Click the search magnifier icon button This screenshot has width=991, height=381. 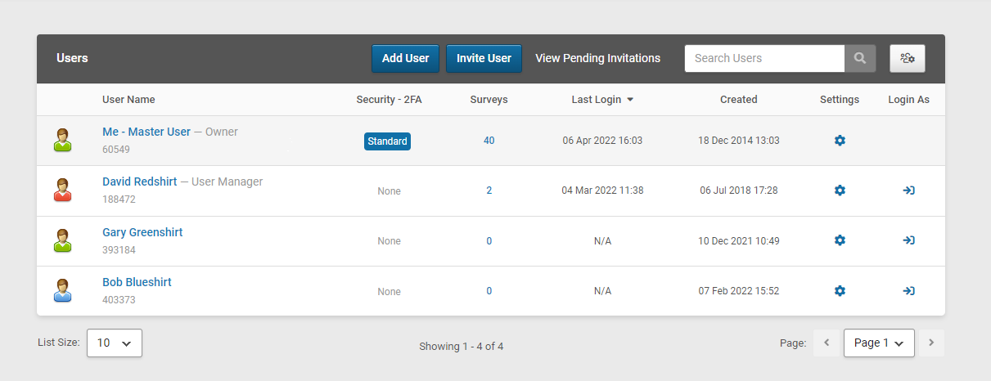tap(860, 58)
